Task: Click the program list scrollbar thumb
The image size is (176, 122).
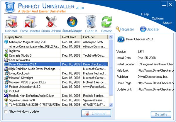Action: (111, 67)
